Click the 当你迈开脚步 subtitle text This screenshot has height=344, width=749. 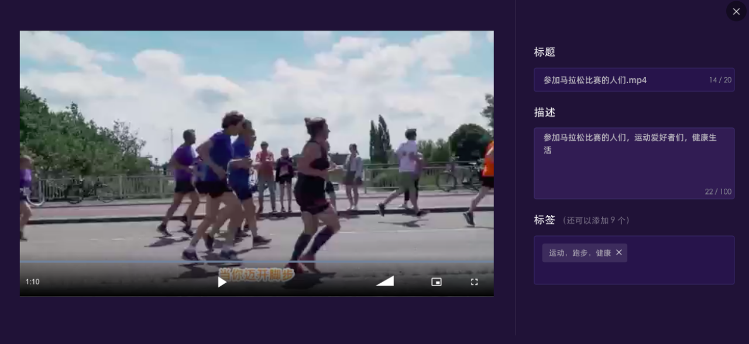[x=256, y=274]
